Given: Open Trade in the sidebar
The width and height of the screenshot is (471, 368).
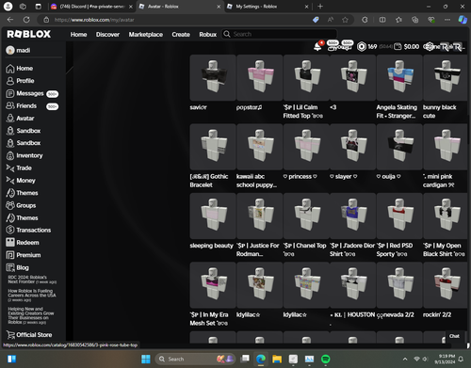Looking at the screenshot, I should (x=19, y=168).
